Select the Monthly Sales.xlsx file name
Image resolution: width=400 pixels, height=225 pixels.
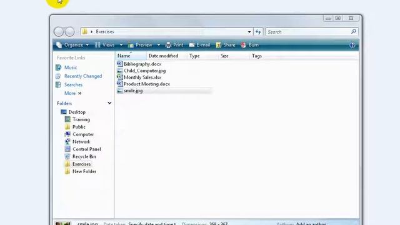click(x=142, y=77)
